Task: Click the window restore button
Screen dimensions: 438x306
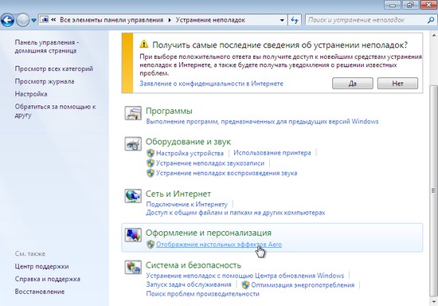Action: (x=410, y=5)
